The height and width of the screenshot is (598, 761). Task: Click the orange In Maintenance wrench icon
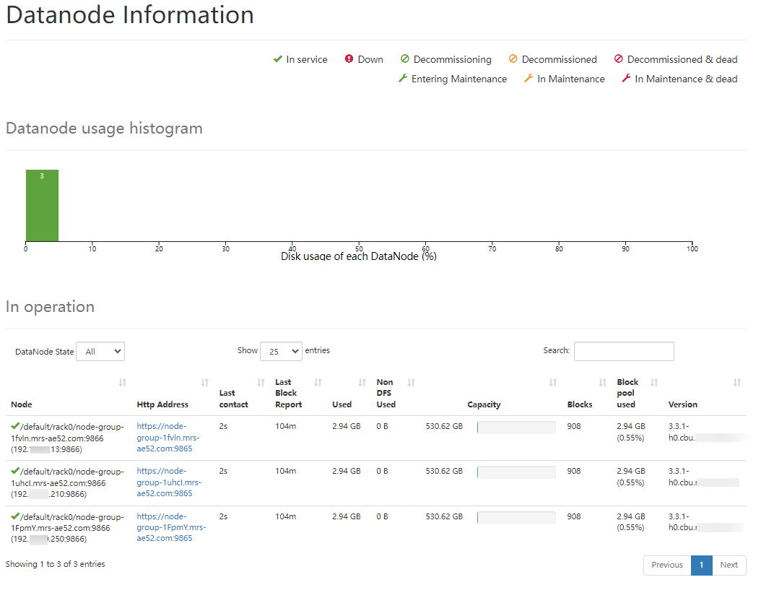pyautogui.click(x=529, y=78)
